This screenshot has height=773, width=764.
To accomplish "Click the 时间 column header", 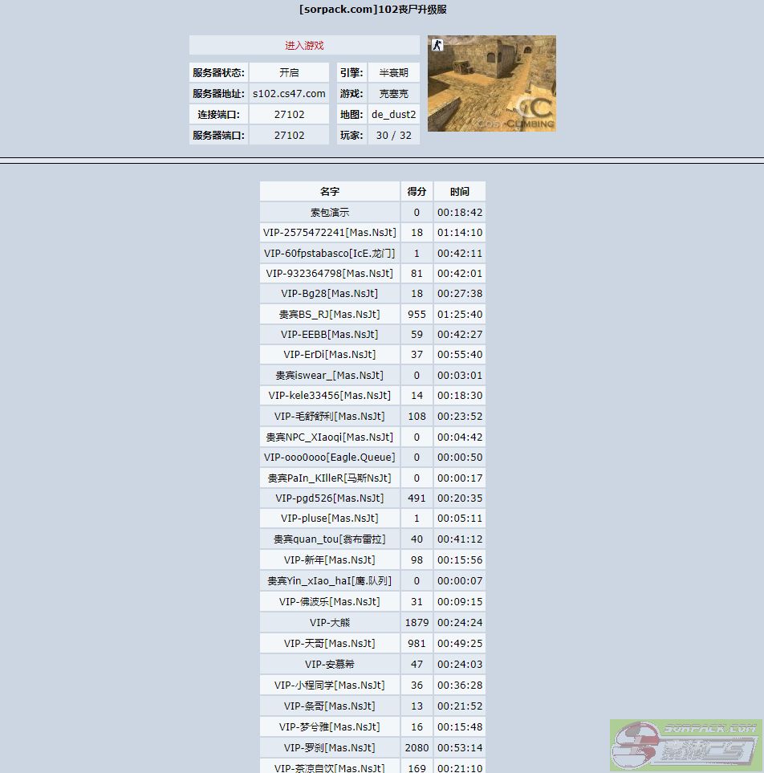I will point(460,192).
